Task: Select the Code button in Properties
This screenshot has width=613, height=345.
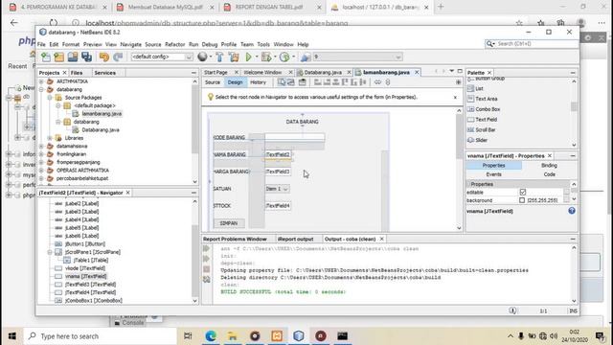Action: (x=549, y=174)
